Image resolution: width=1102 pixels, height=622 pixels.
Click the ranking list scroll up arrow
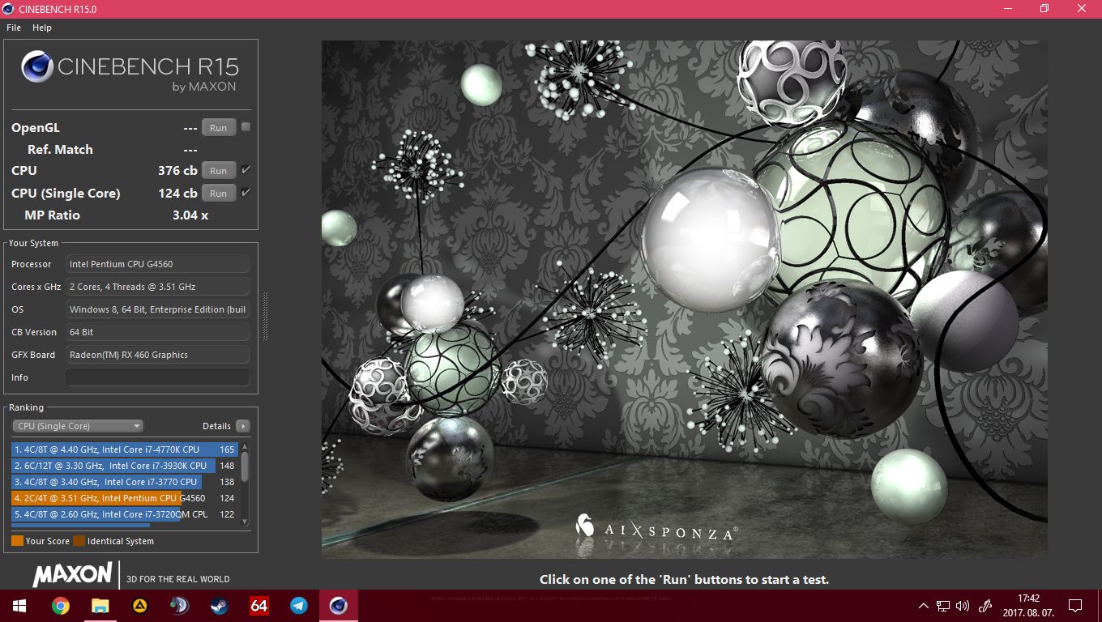245,447
